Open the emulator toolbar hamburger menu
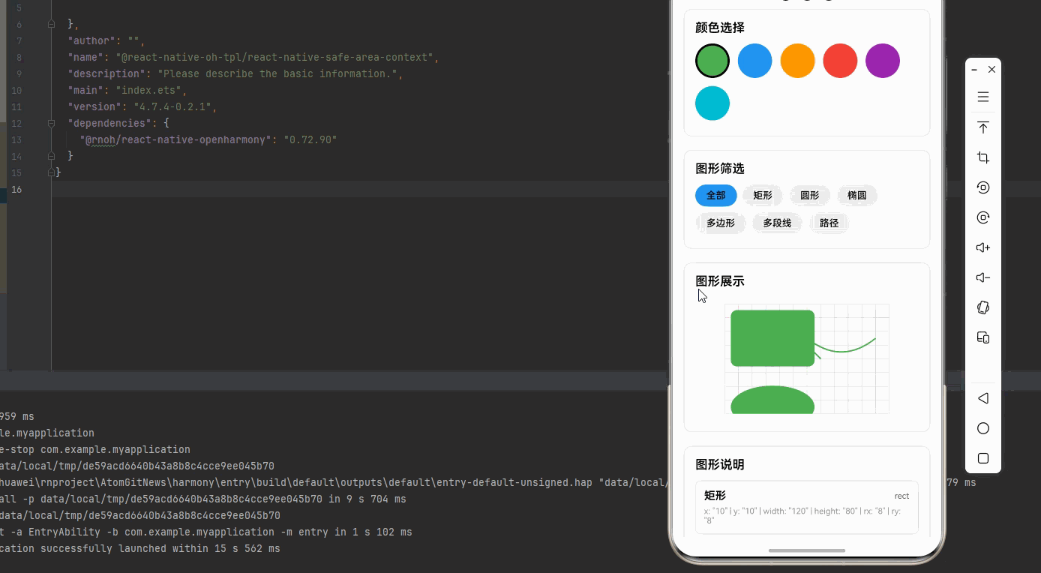Viewport: 1041px width, 573px height. [x=983, y=97]
